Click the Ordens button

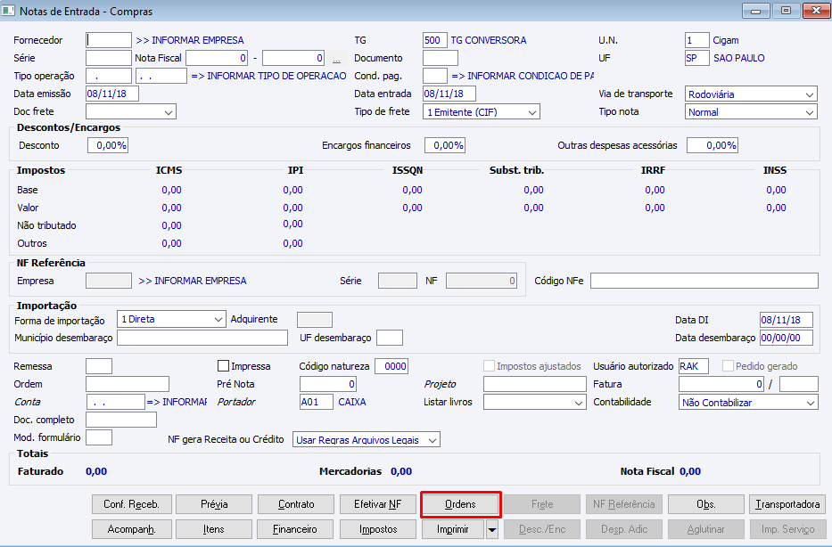460,504
